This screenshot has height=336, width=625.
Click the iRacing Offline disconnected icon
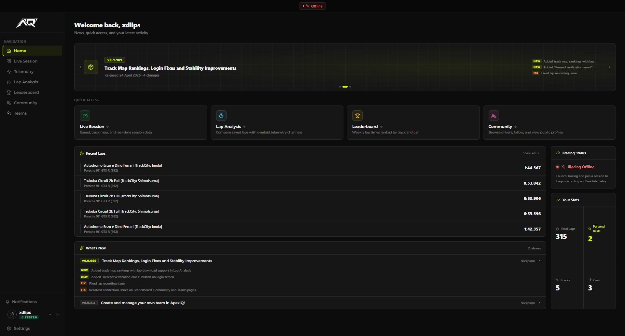563,167
